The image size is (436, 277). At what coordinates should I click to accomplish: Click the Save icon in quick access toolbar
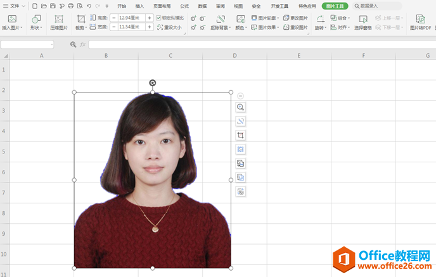(53, 6)
